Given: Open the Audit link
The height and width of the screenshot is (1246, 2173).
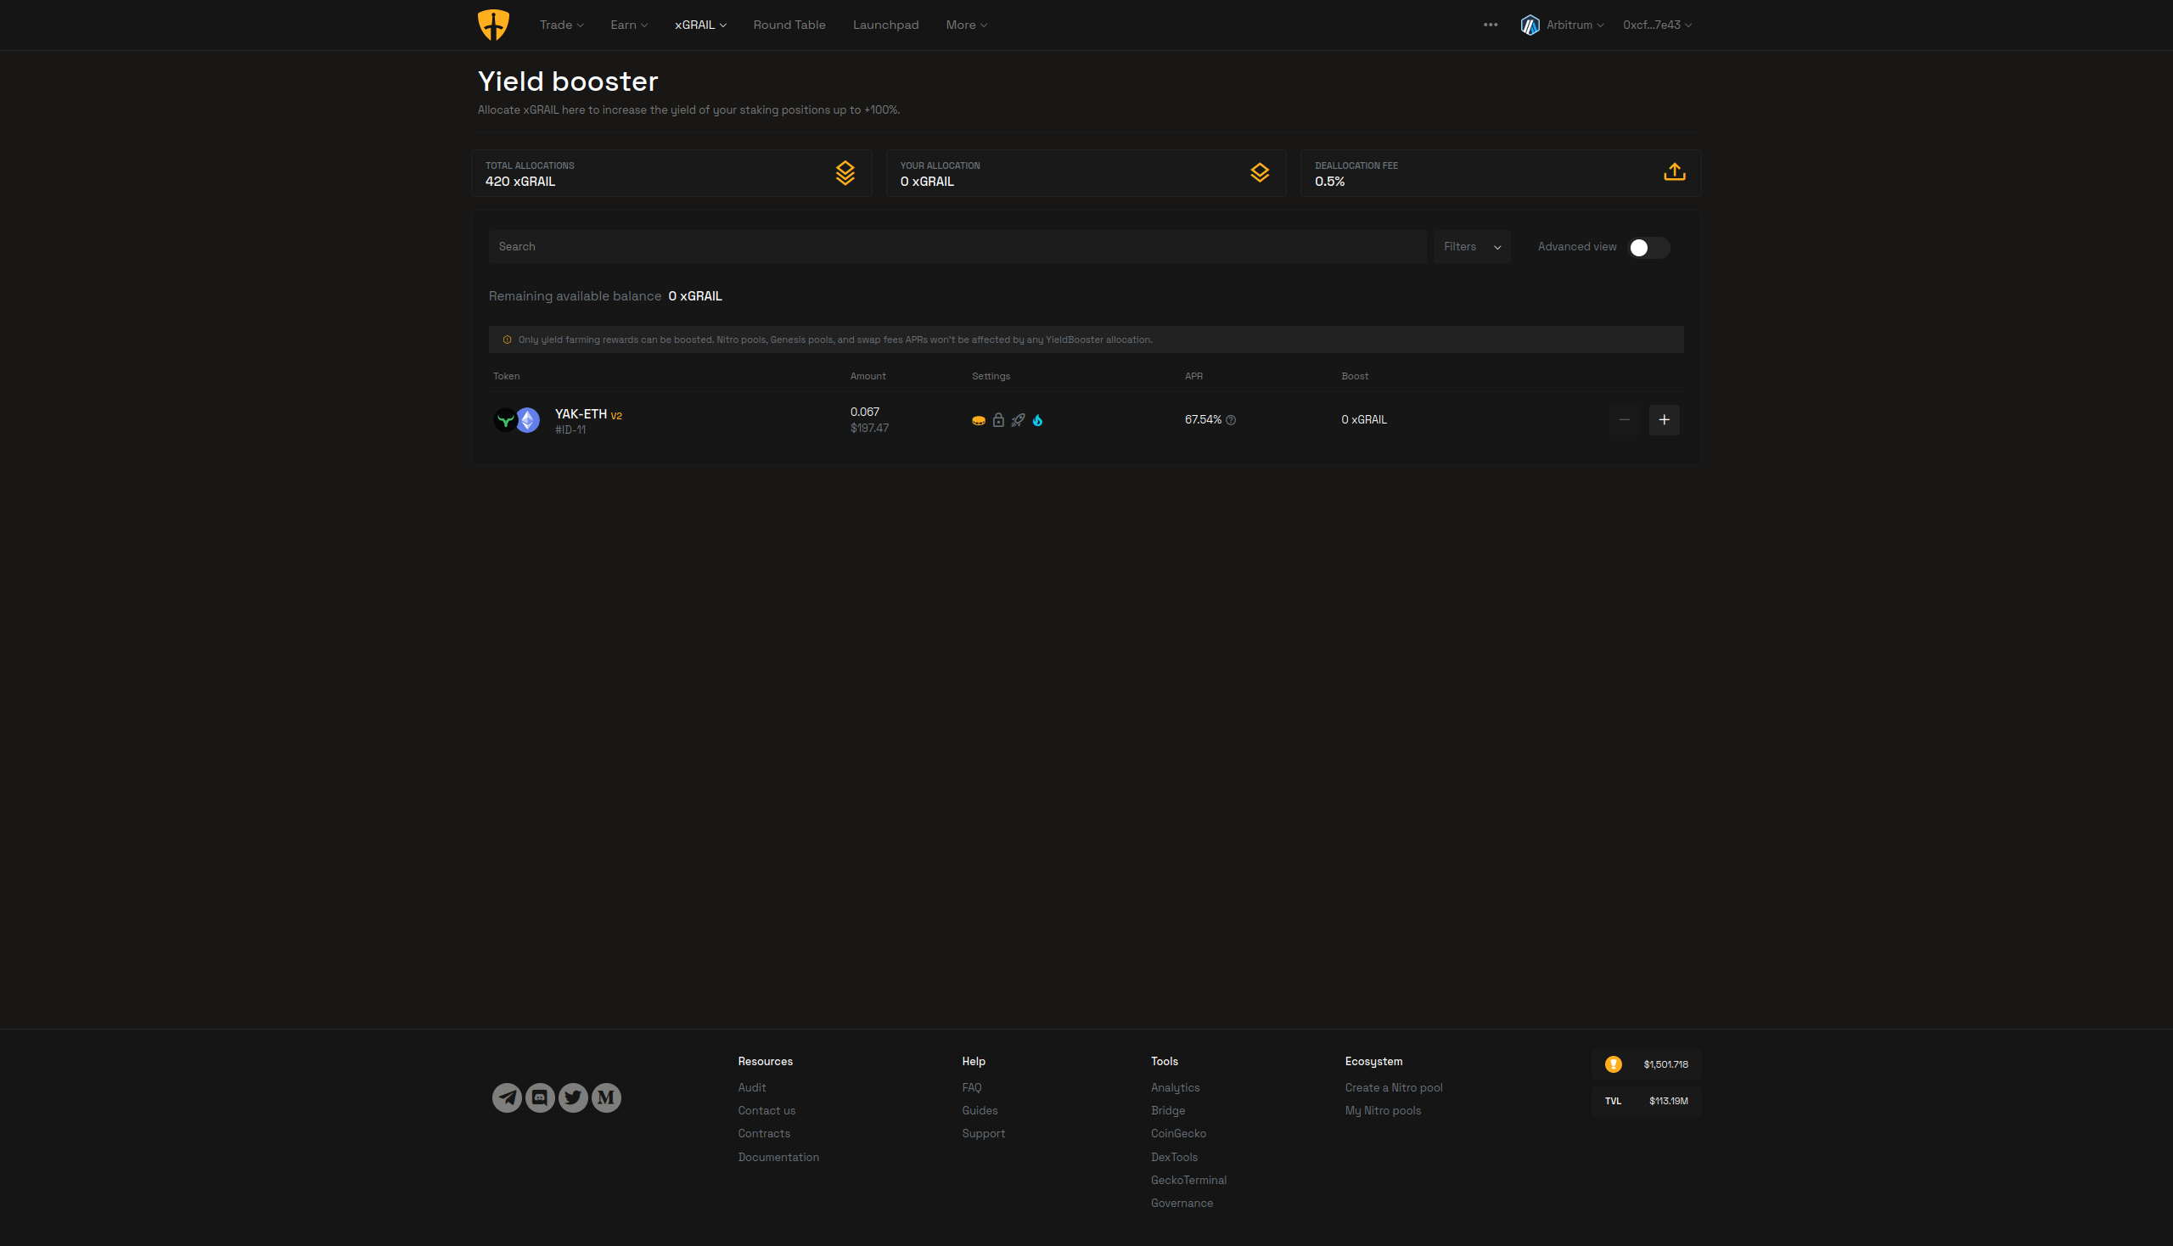Looking at the screenshot, I should [751, 1087].
